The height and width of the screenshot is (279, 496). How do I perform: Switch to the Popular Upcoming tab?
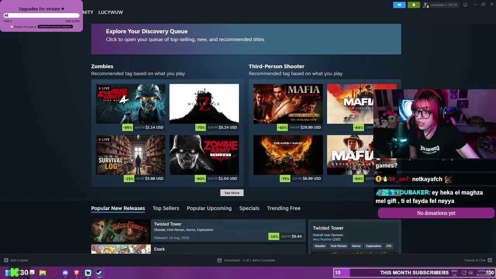pos(209,208)
